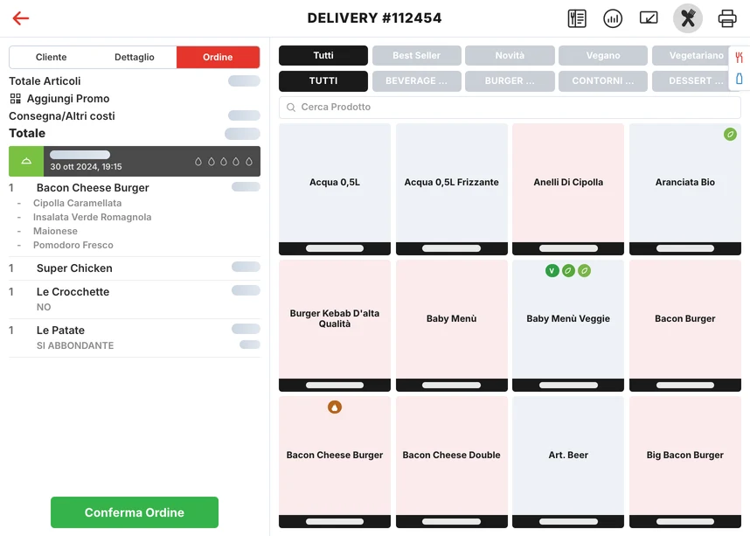Select the fork and knife utensils icon

coord(688,18)
